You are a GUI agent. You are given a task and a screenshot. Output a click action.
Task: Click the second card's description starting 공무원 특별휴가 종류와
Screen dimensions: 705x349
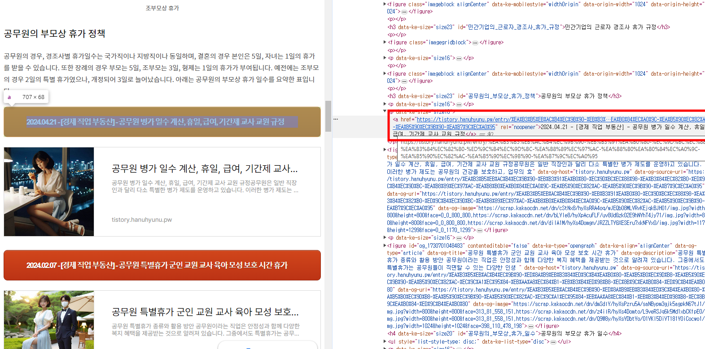tap(206, 330)
